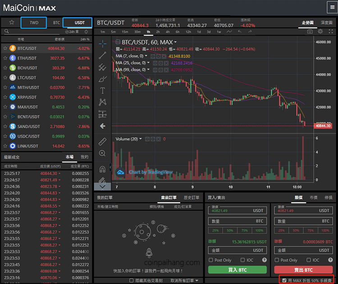Expand MA (7, close, 0) dropdown arrow
The height and width of the screenshot is (284, 338).
coord(146,56)
